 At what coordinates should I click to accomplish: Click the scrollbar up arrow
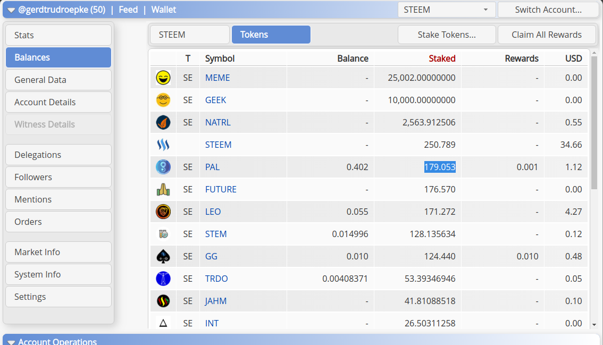pos(594,53)
